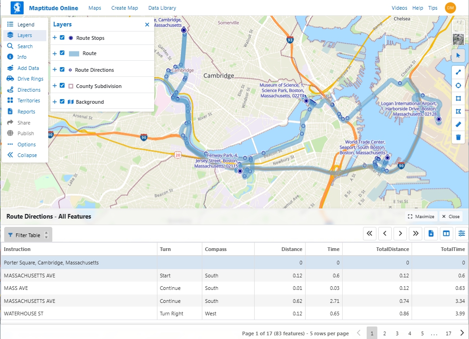Image resolution: width=469 pixels, height=339 pixels.
Task: Expand the Route Directions layer entry
Action: 55,70
